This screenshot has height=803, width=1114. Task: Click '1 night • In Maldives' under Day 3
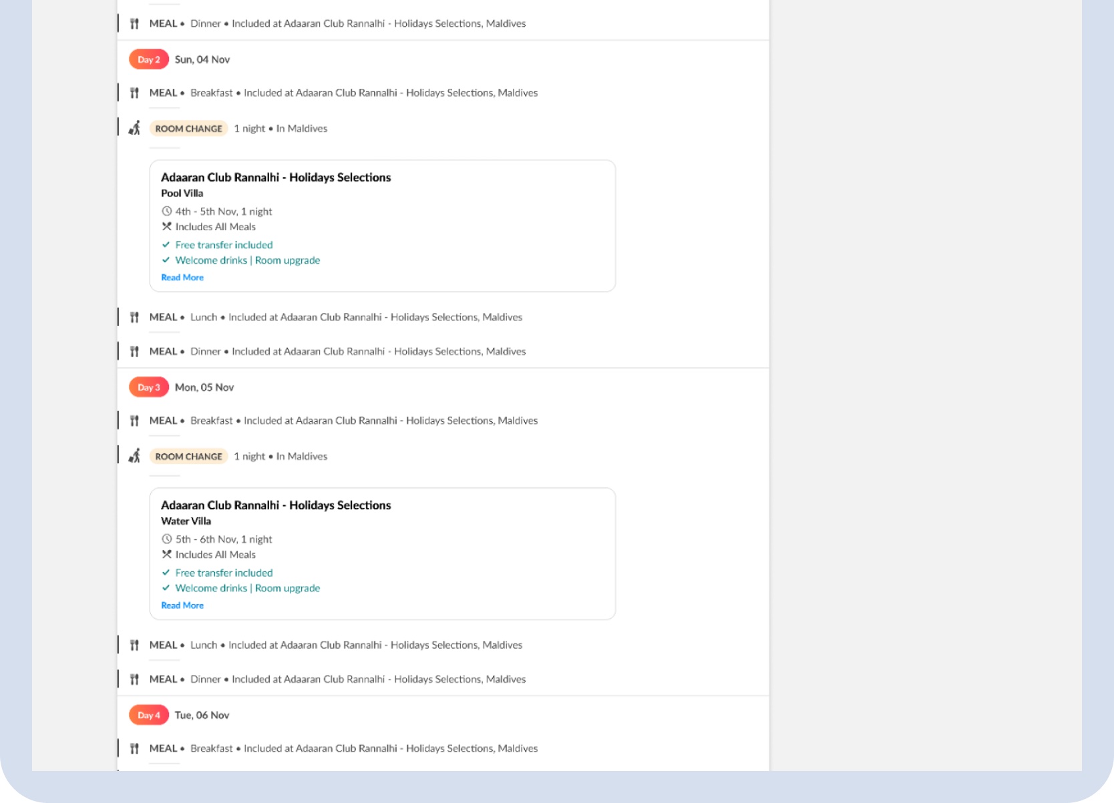pyautogui.click(x=281, y=457)
